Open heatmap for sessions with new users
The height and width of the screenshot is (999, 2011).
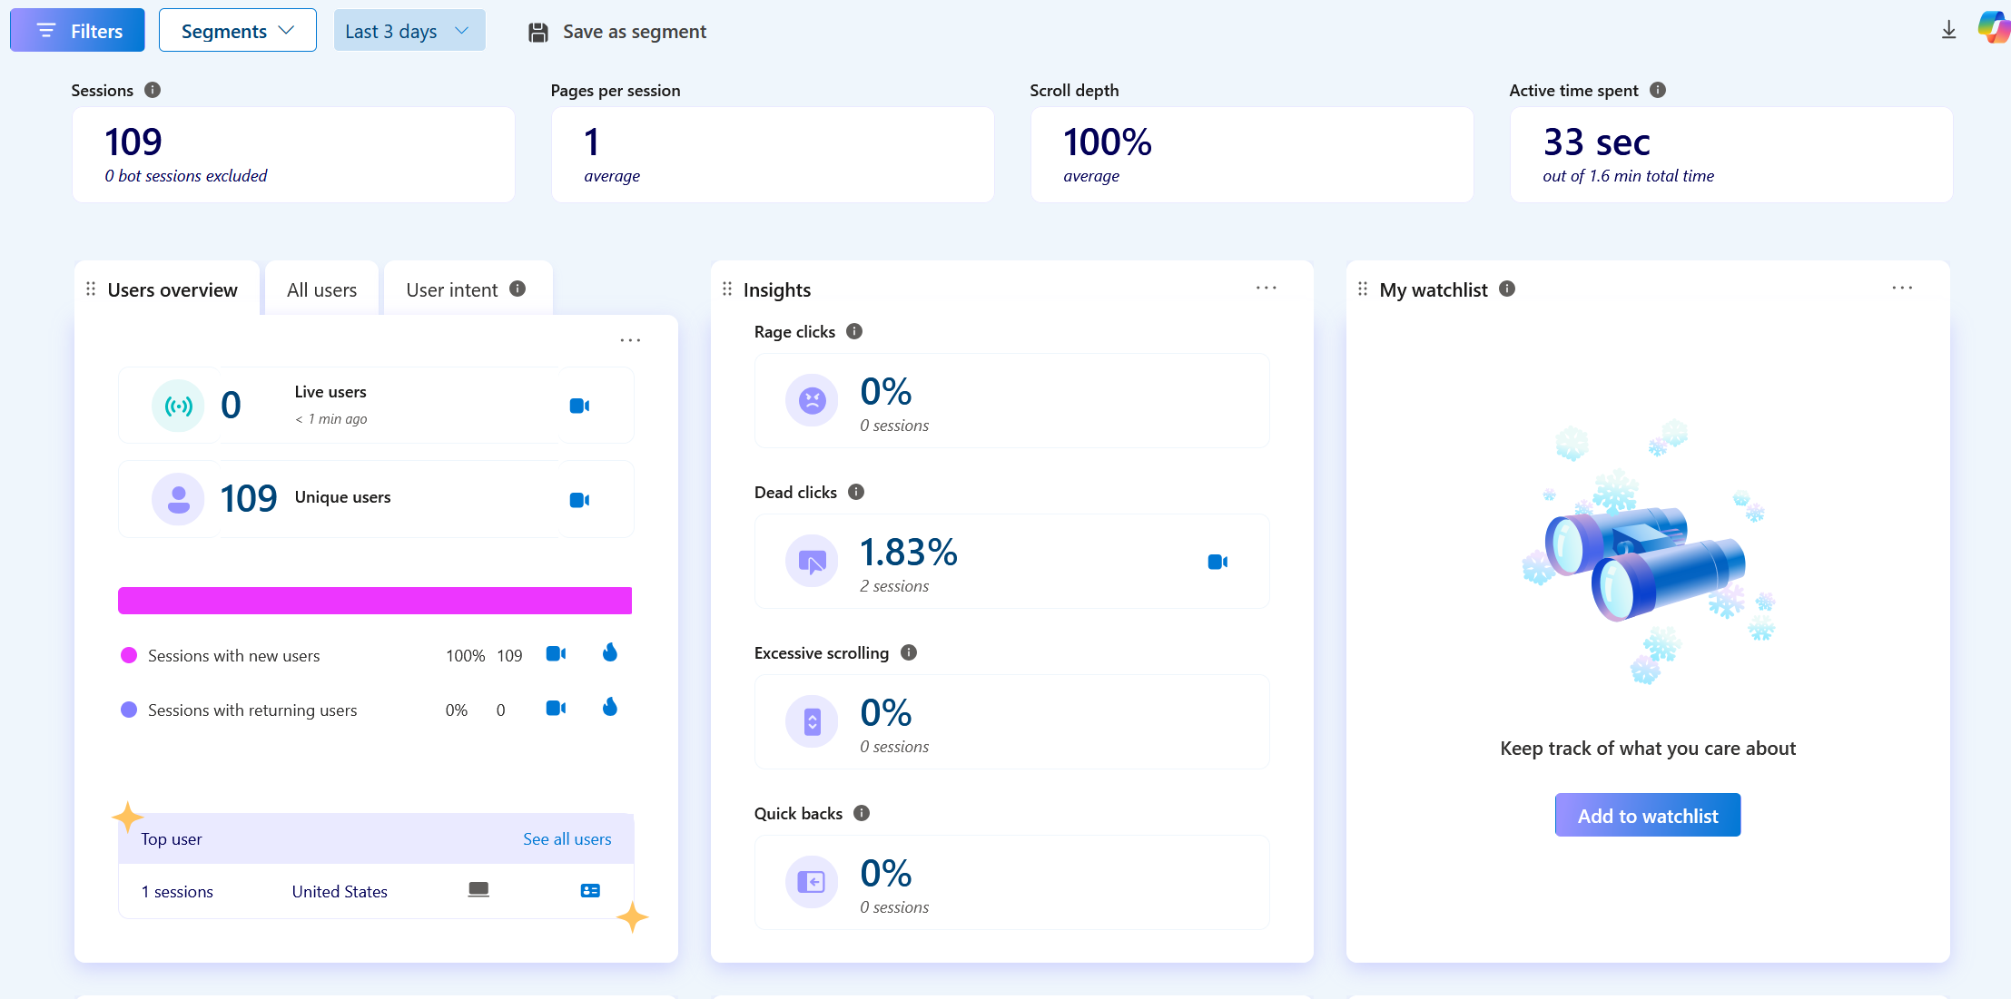[x=610, y=653]
